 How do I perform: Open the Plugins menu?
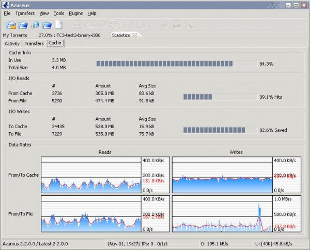click(x=76, y=13)
